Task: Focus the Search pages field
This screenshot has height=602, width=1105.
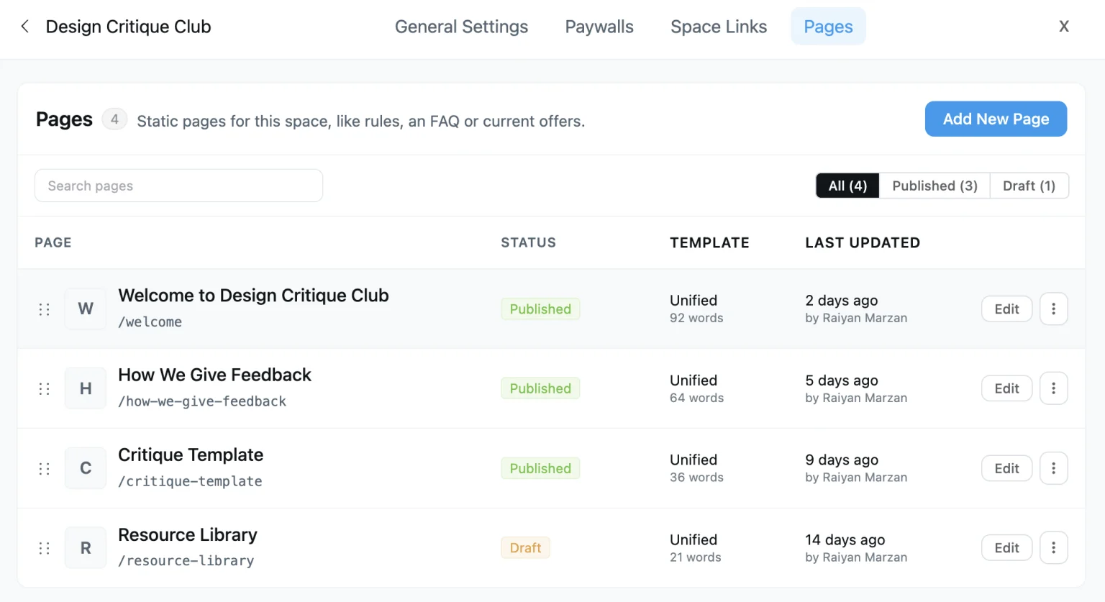Action: point(178,186)
